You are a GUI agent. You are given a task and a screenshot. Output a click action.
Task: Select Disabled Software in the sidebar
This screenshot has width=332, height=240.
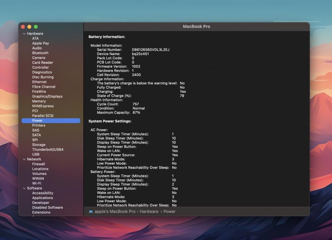[x=47, y=208]
